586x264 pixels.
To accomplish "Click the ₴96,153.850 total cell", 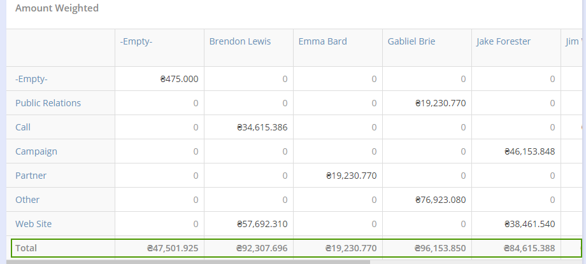I will point(439,248).
